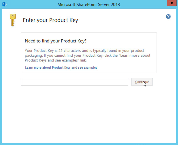Click the Enter your Product Key heading
The width and height of the screenshot is (178, 145).
click(50, 20)
